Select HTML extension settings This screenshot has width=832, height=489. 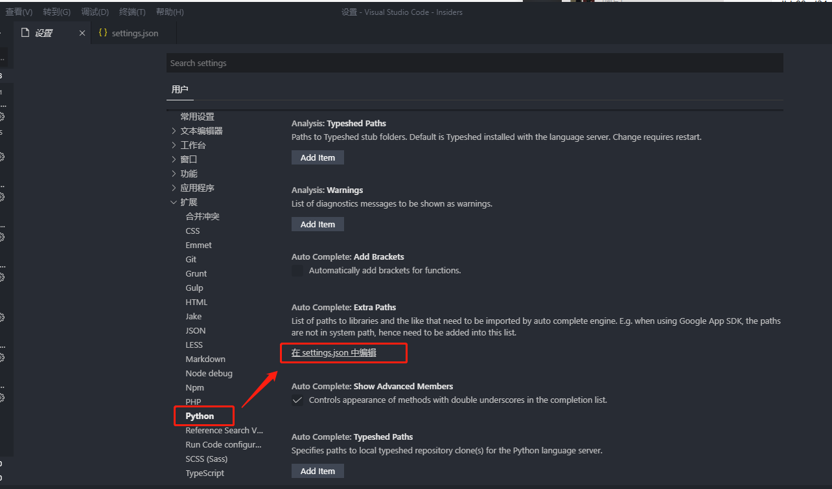point(196,302)
